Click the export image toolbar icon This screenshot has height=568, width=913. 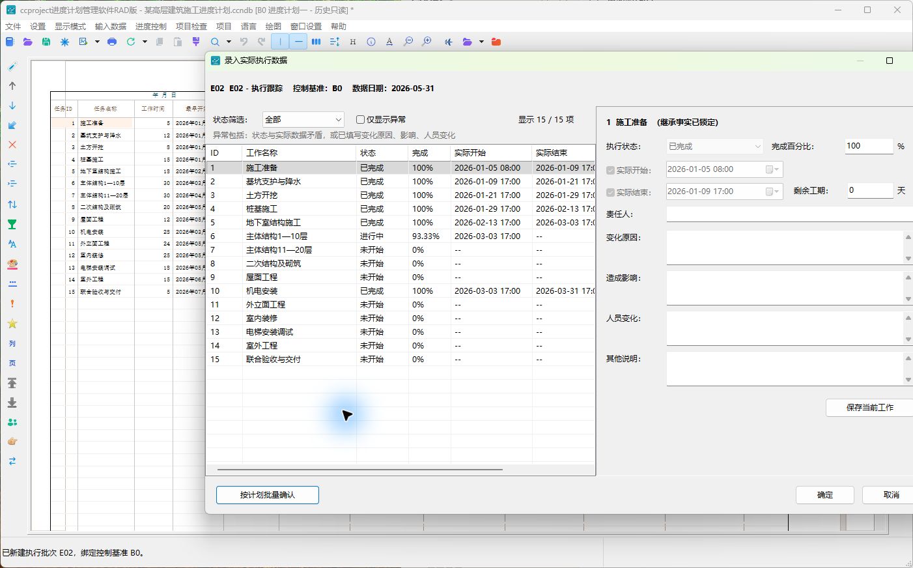point(83,42)
